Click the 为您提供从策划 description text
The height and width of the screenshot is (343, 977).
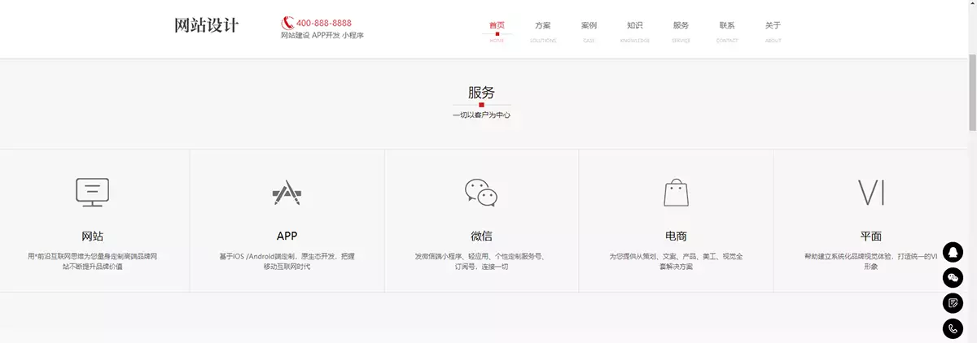pos(676,261)
